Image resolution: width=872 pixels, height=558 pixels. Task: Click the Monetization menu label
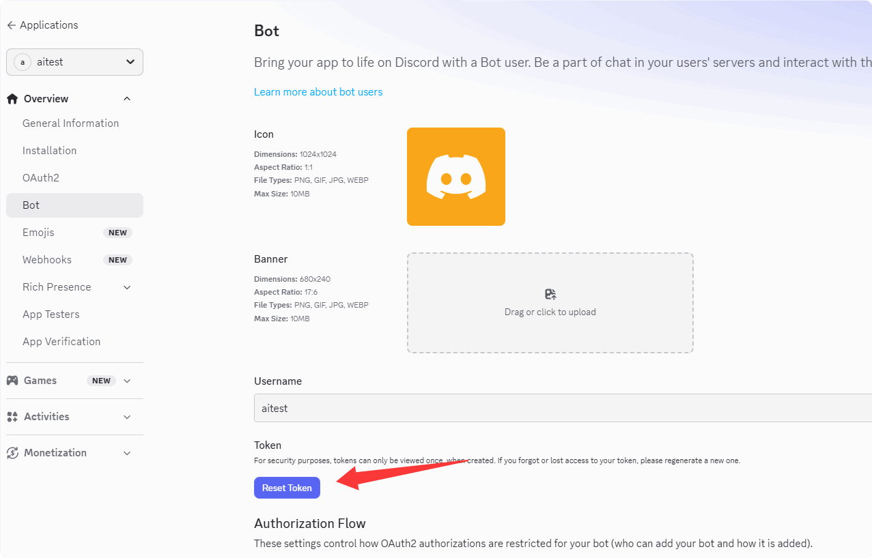(x=55, y=453)
